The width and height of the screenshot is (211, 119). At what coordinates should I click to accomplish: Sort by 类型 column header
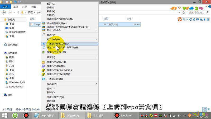coord(106,19)
